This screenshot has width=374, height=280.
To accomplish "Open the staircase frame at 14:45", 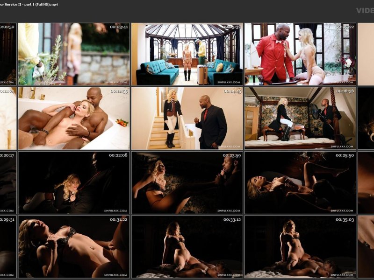I will [x=187, y=118].
